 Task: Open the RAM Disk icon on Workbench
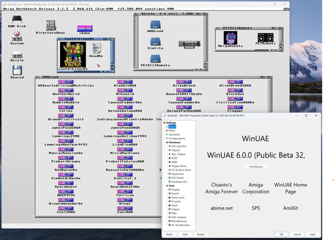pos(17,19)
